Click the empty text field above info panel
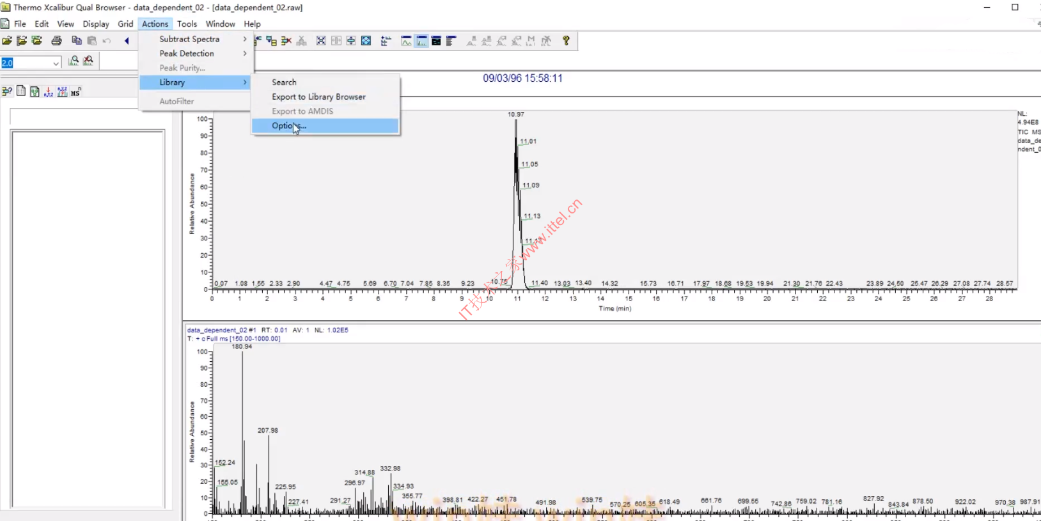 tap(88, 117)
